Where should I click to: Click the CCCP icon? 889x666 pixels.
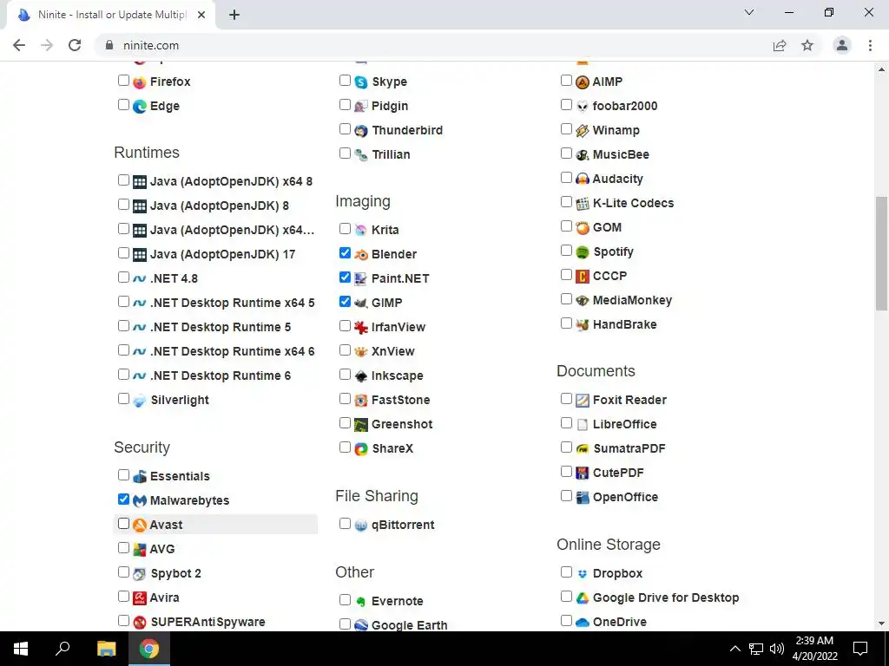point(583,277)
